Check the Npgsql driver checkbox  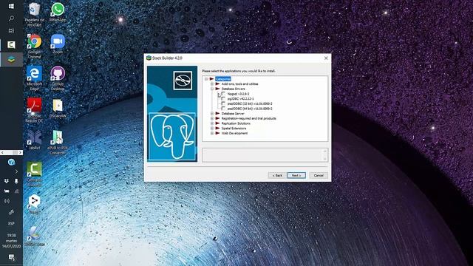pyautogui.click(x=223, y=94)
